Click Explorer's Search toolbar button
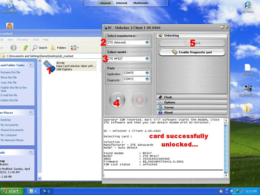The image size is (260, 195). (40, 48)
